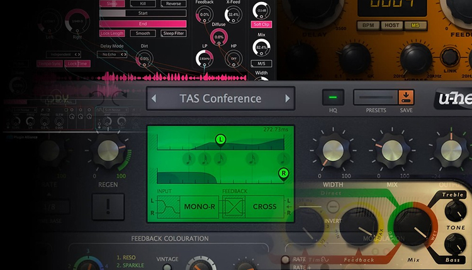Select the MS mode in orange plugin

pyautogui.click(x=415, y=26)
